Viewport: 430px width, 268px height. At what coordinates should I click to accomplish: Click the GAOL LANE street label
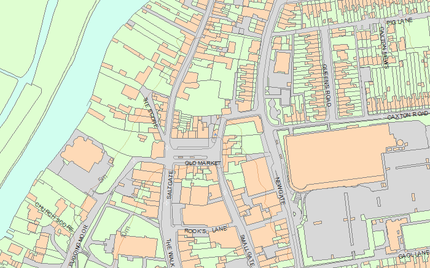[x=413, y=255]
